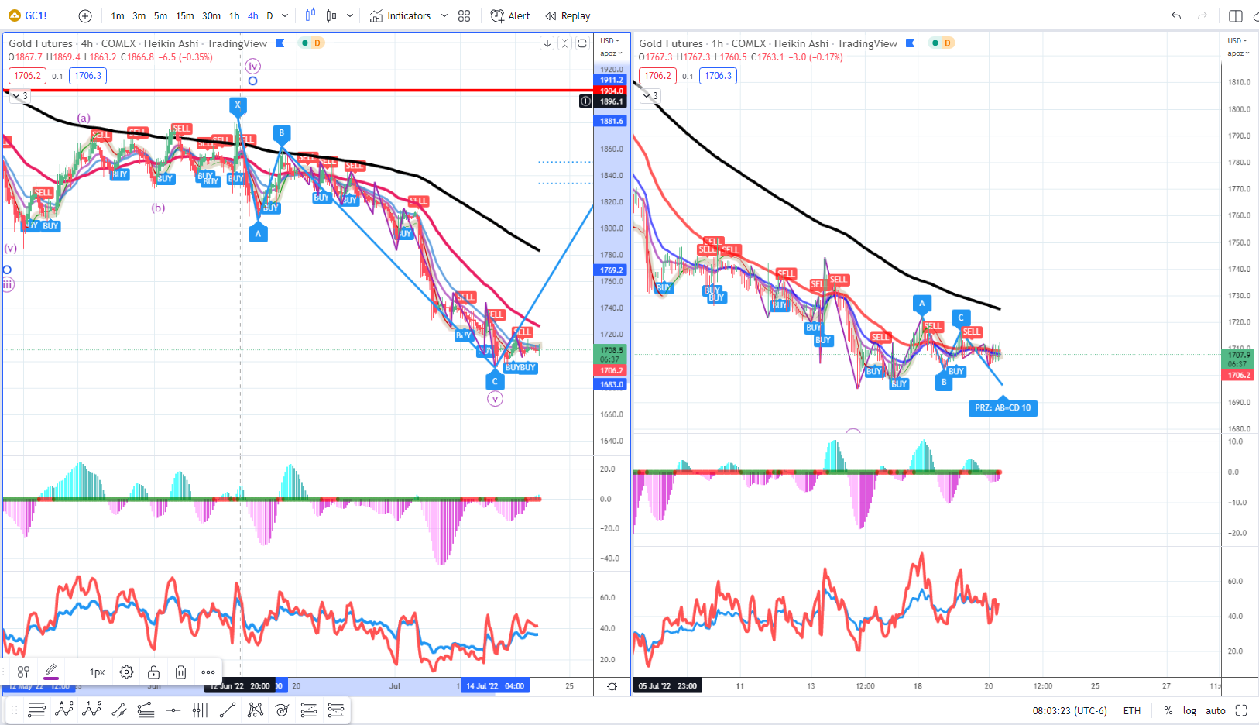
Task: Toggle the lock on selected drawing
Action: coord(154,672)
